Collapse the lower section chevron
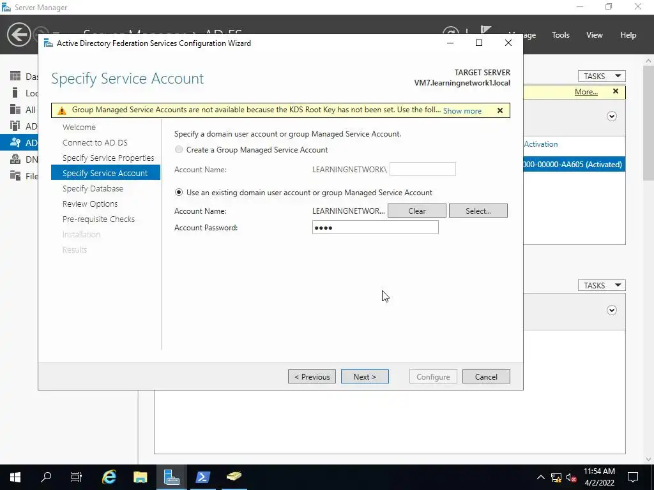The height and width of the screenshot is (490, 654). (611, 310)
